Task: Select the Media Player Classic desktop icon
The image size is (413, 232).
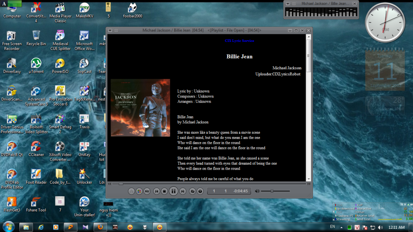Action: point(60,12)
